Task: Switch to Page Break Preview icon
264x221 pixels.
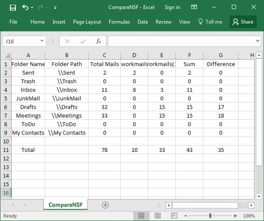Action: point(174,216)
